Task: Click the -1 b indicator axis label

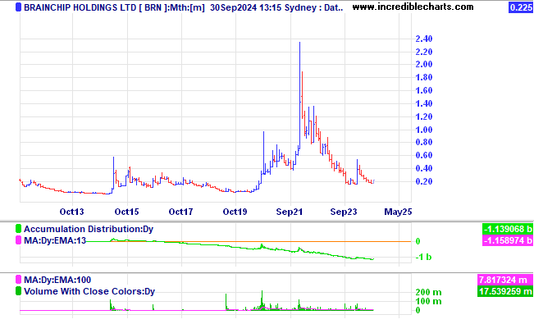Action: [423, 257]
